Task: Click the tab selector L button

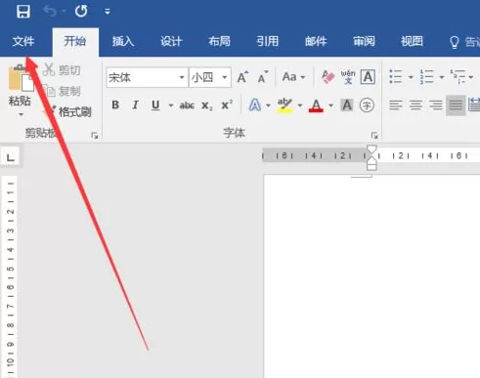Action: point(11,157)
